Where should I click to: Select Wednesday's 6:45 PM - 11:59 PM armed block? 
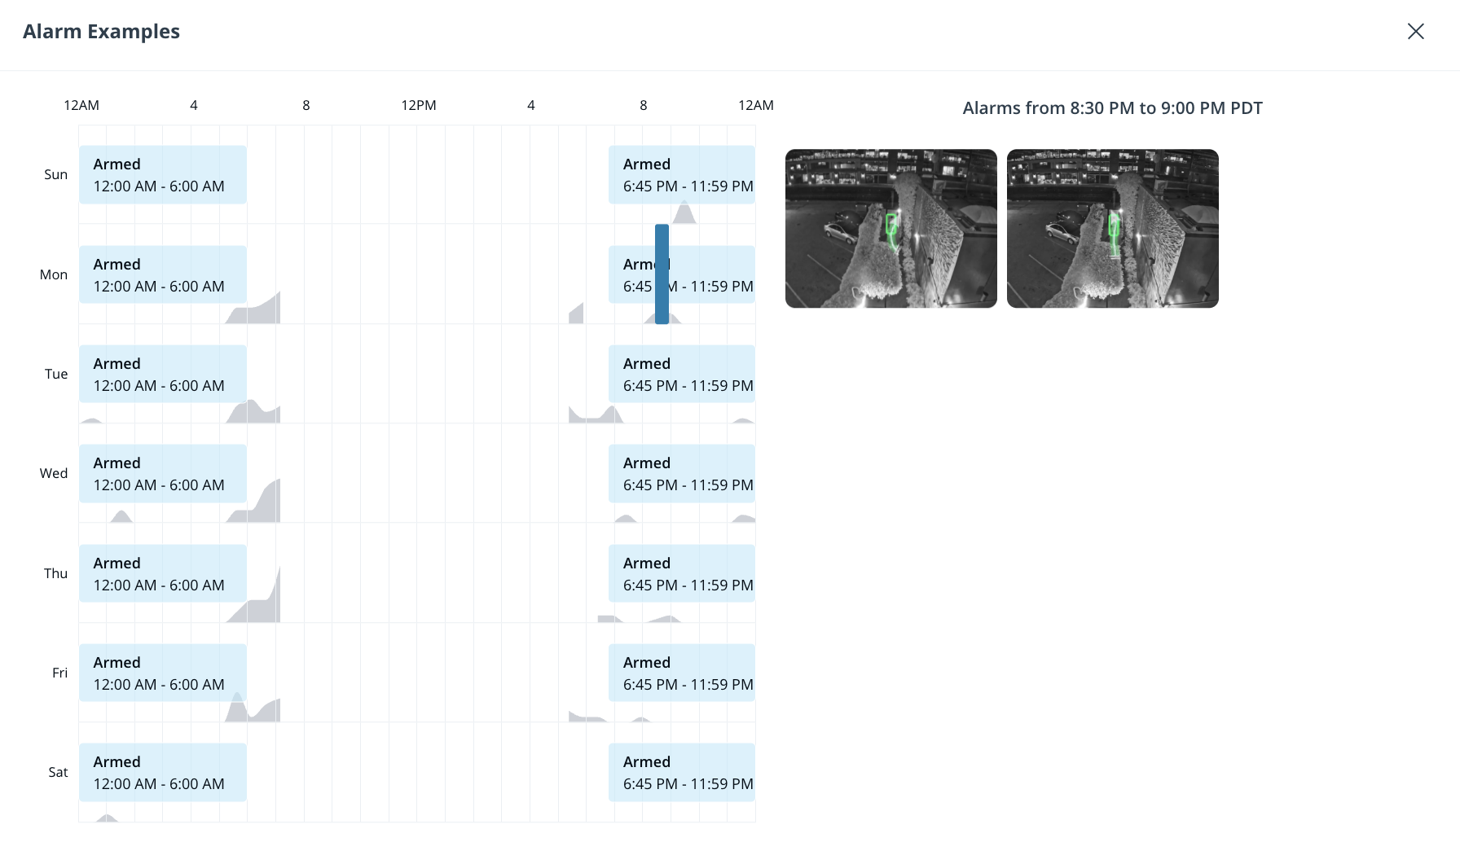[681, 473]
